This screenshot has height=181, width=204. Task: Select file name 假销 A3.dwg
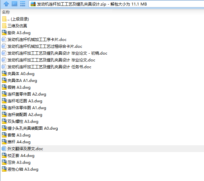19,87
